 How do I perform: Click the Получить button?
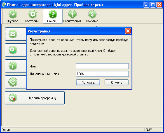(x=88, y=83)
